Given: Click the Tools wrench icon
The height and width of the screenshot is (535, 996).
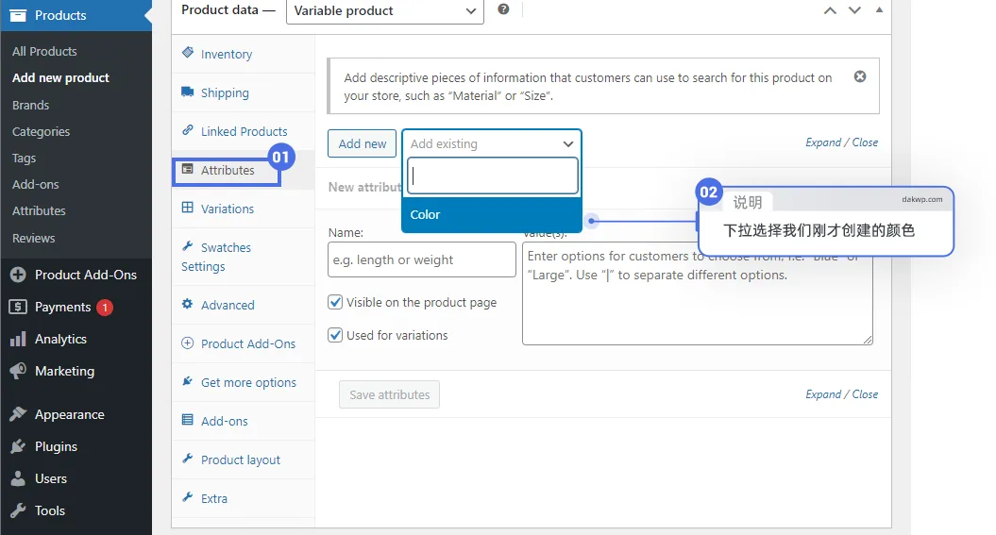Looking at the screenshot, I should click(18, 510).
